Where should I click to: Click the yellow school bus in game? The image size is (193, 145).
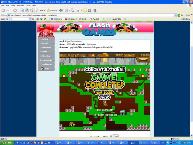click(x=72, y=124)
